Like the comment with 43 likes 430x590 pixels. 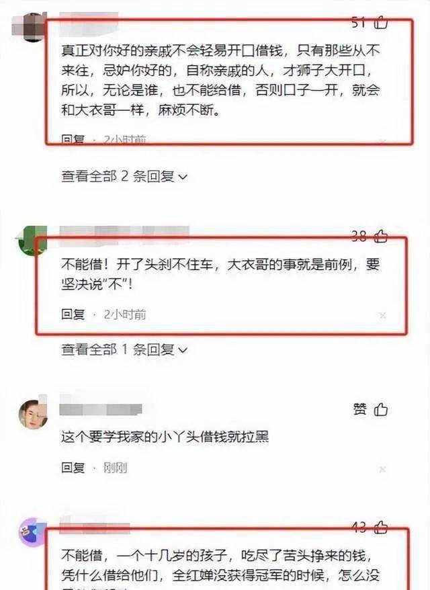(381, 527)
